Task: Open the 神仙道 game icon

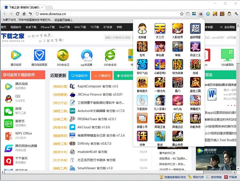Action: (160, 46)
